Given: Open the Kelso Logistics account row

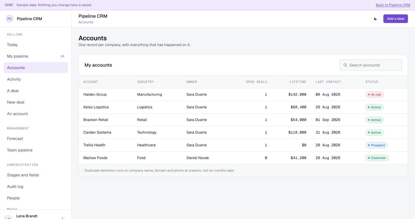Looking at the screenshot, I should (243, 107).
